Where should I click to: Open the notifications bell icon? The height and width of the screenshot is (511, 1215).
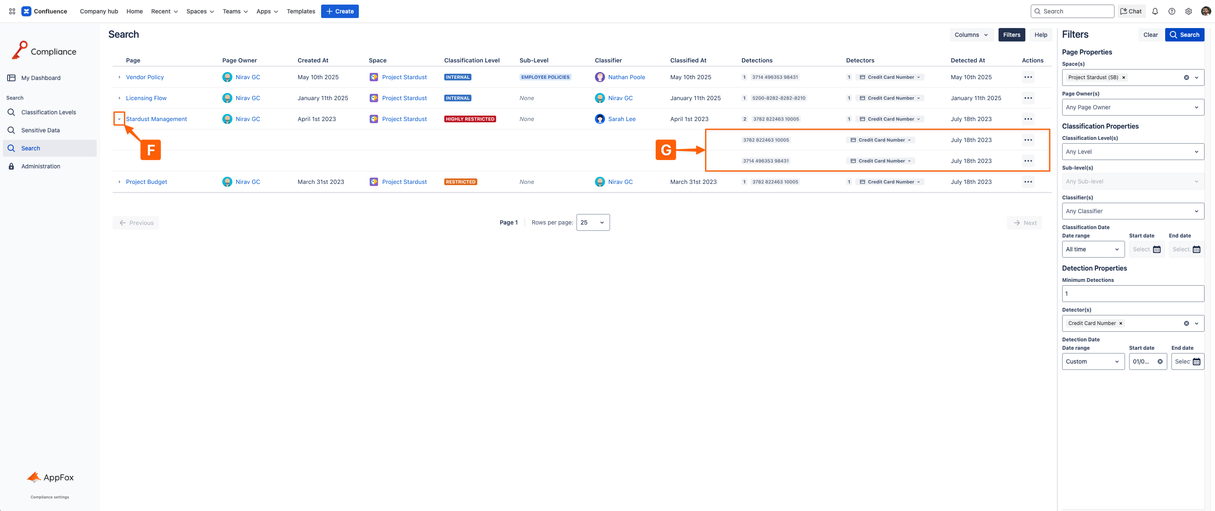tap(1155, 11)
